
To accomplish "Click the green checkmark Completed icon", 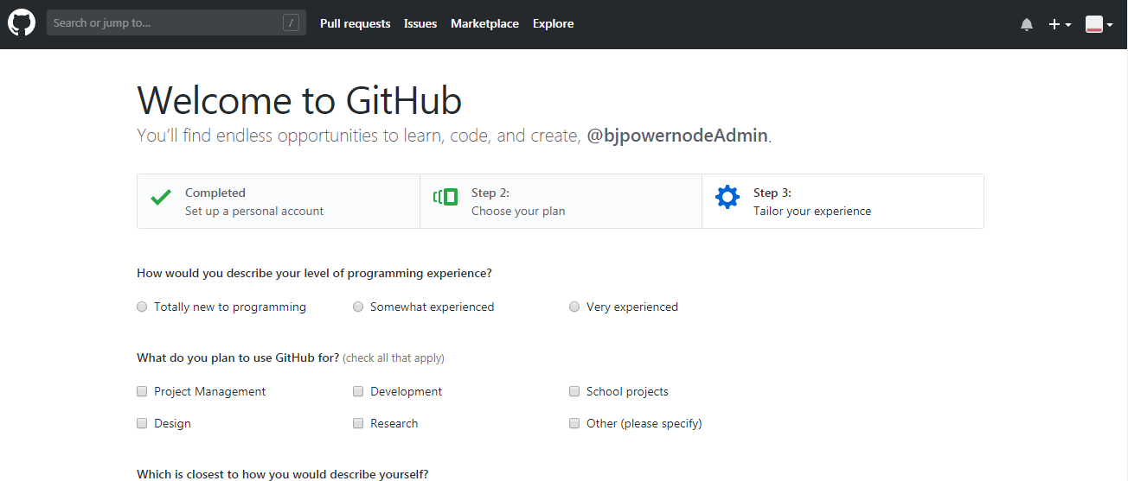I will pos(161,198).
